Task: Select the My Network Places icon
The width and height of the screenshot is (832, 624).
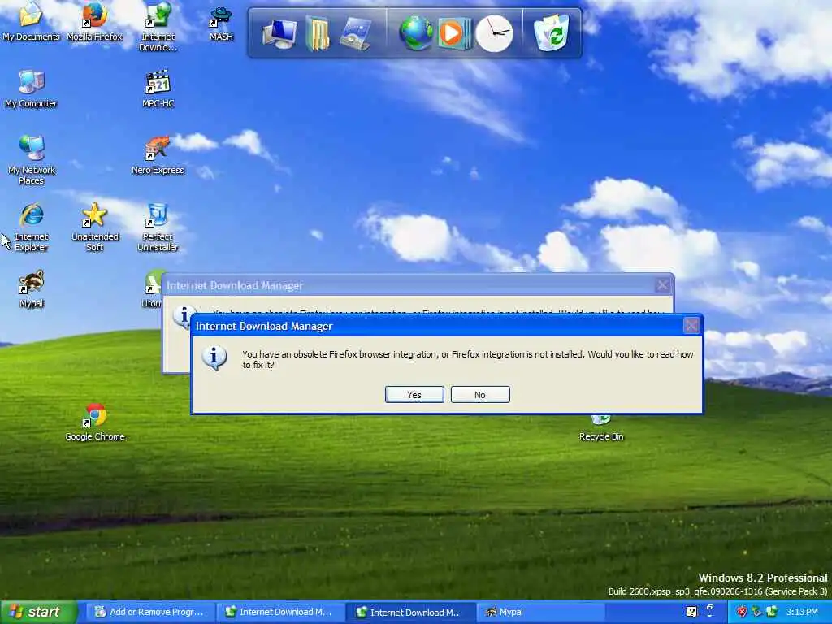Action: click(32, 160)
